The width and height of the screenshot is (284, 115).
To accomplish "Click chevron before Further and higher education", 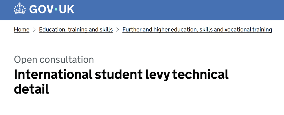I will tap(118, 30).
